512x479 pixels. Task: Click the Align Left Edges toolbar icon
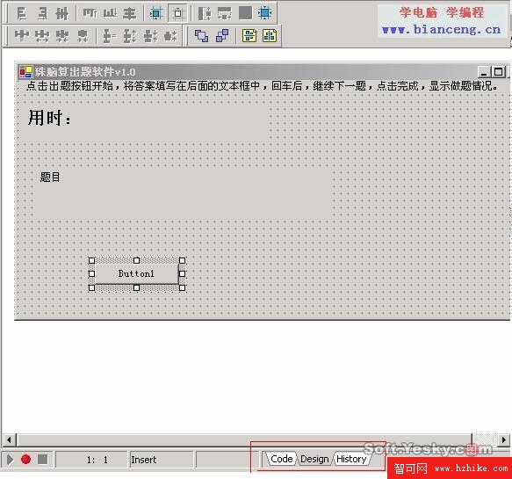point(22,14)
